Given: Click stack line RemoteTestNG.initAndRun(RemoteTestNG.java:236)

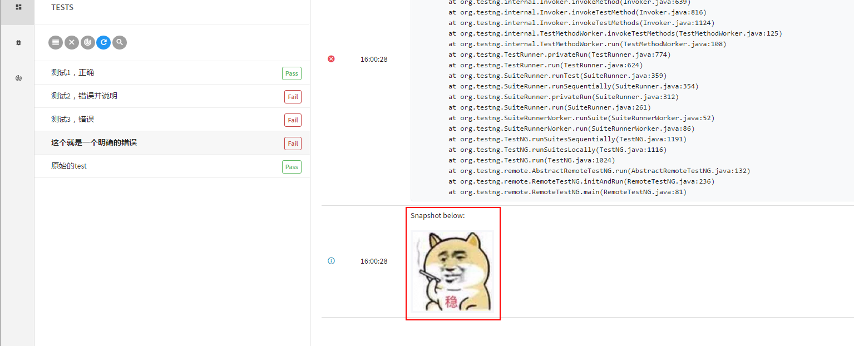Looking at the screenshot, I should (x=581, y=181).
